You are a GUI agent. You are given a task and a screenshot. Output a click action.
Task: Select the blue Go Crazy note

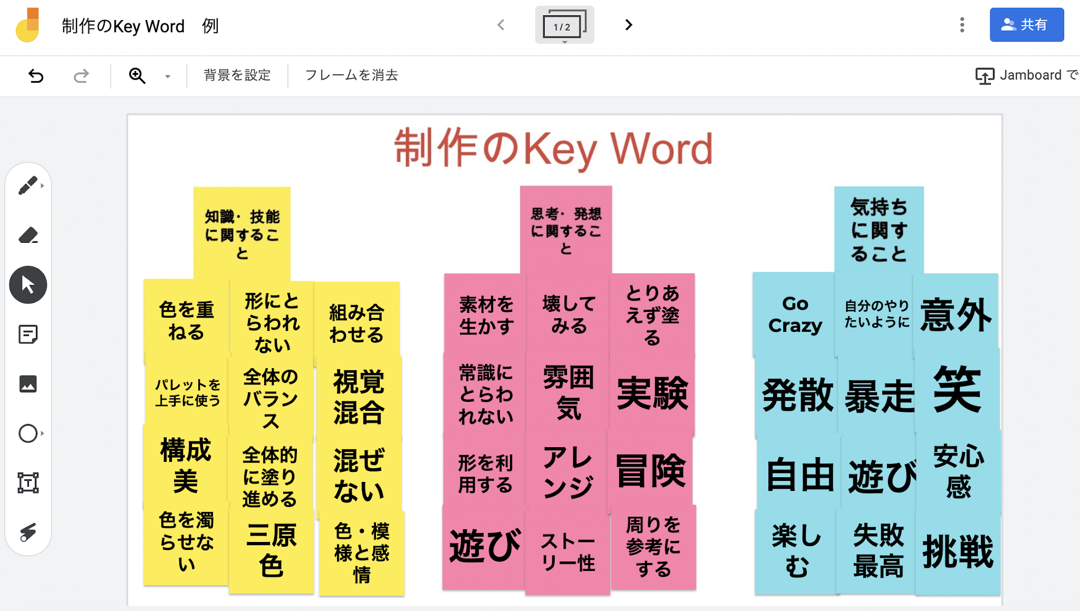click(795, 314)
